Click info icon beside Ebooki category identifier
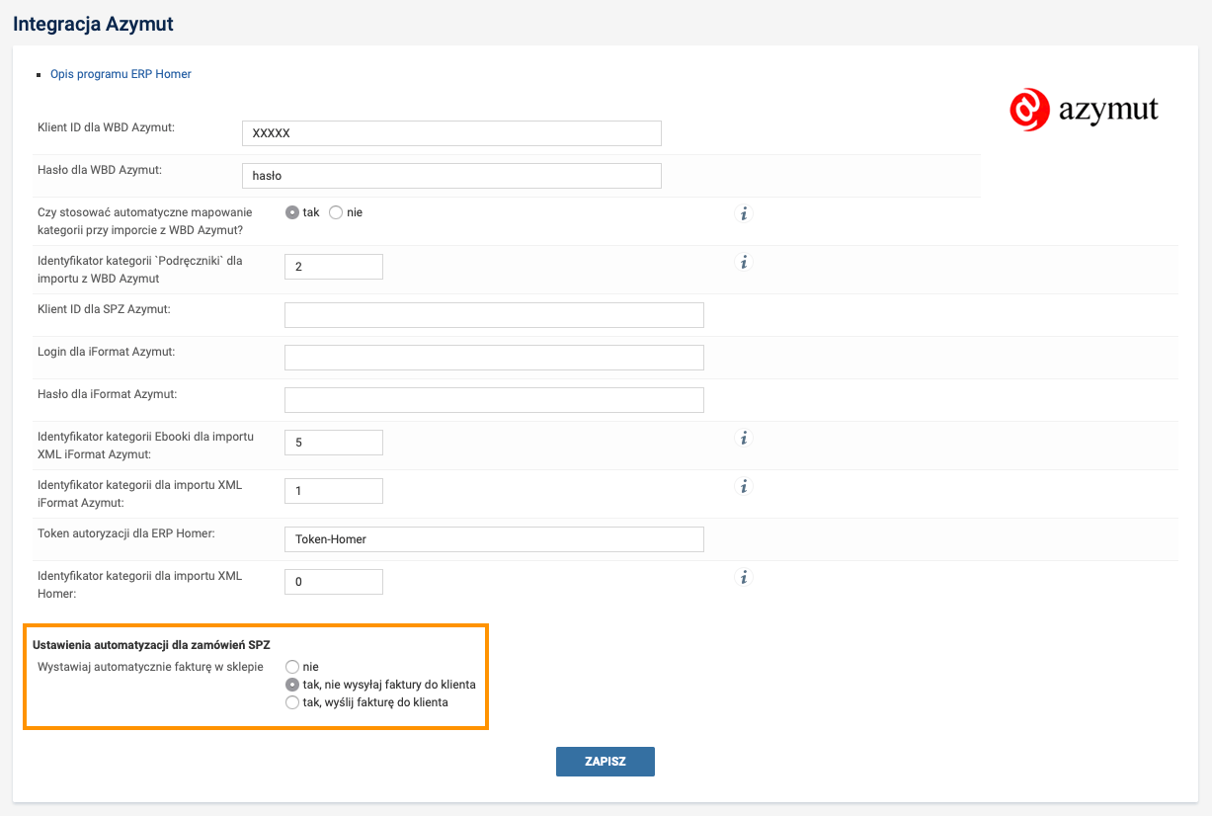The image size is (1212, 816). tap(744, 437)
